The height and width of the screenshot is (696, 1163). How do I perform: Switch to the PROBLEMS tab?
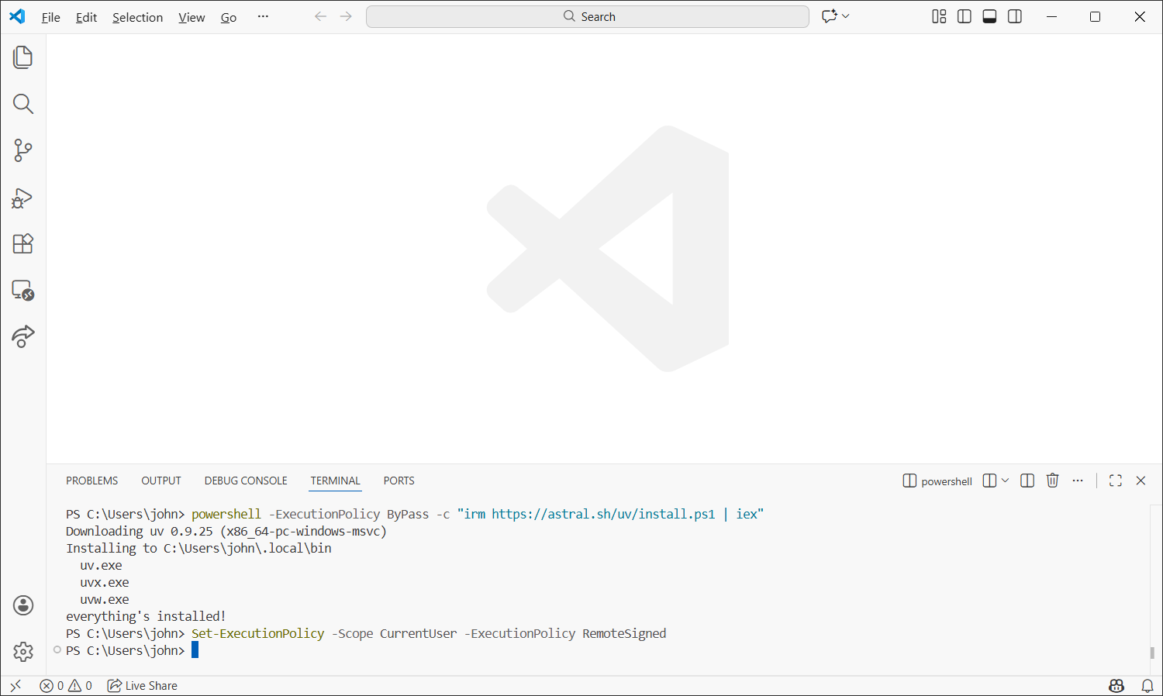pos(91,481)
